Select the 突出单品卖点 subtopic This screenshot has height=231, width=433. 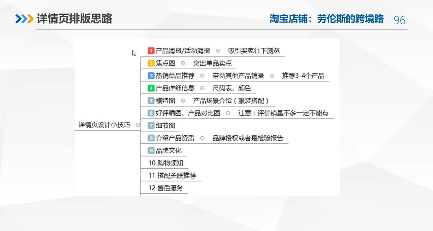212,63
